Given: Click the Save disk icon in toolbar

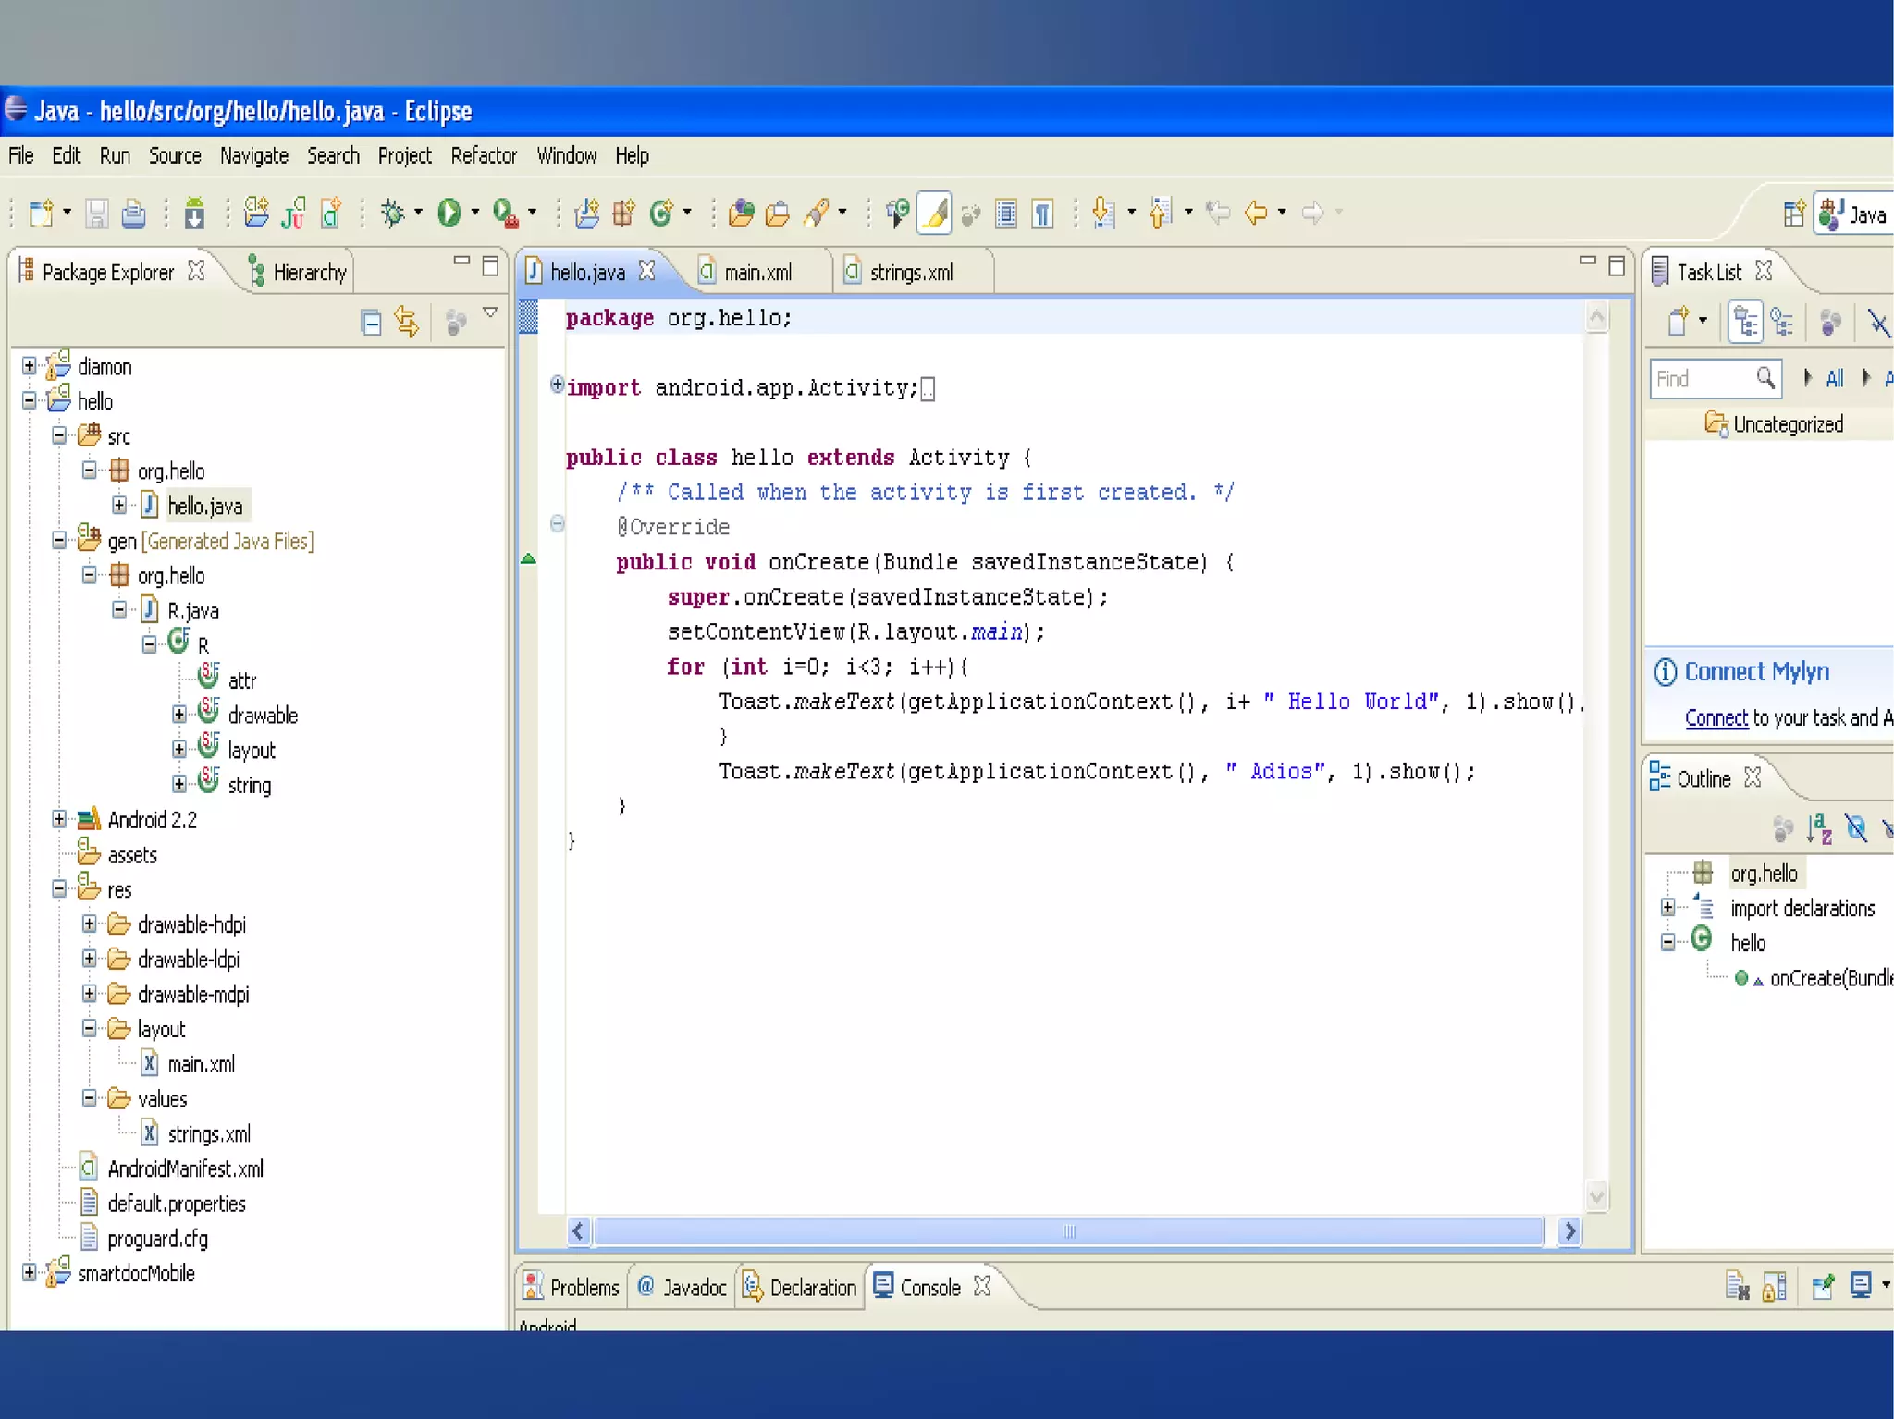Looking at the screenshot, I should tap(96, 214).
